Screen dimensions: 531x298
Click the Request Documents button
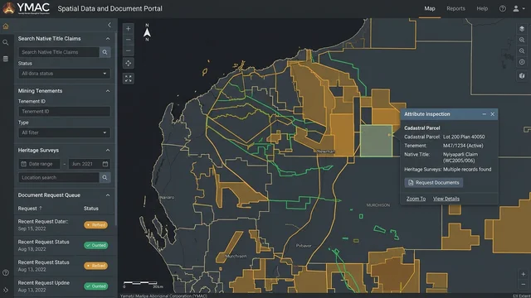pyautogui.click(x=433, y=182)
